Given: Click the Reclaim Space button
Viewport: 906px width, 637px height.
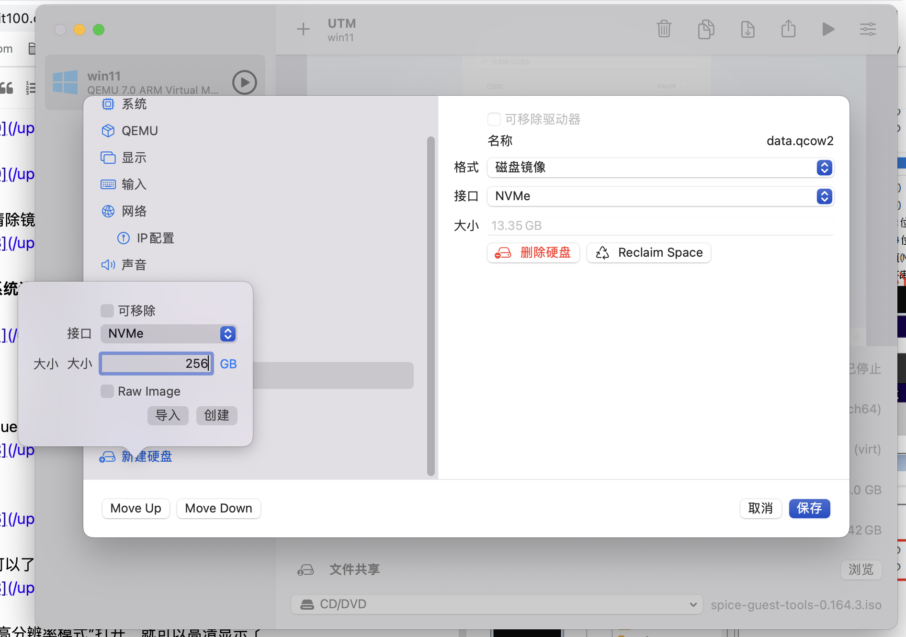Looking at the screenshot, I should click(x=649, y=253).
